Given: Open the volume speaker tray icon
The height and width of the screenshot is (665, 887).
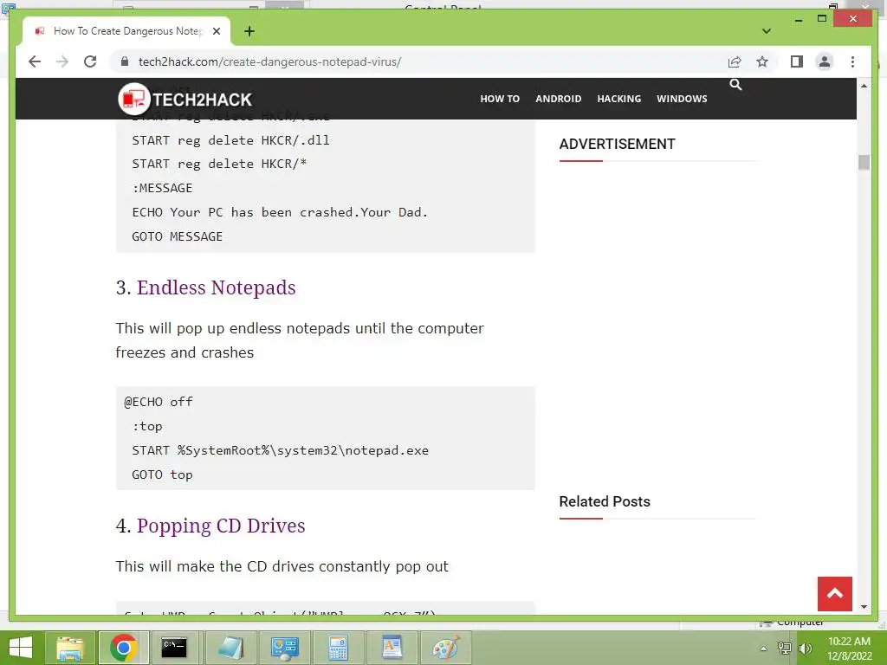Looking at the screenshot, I should click(x=805, y=648).
